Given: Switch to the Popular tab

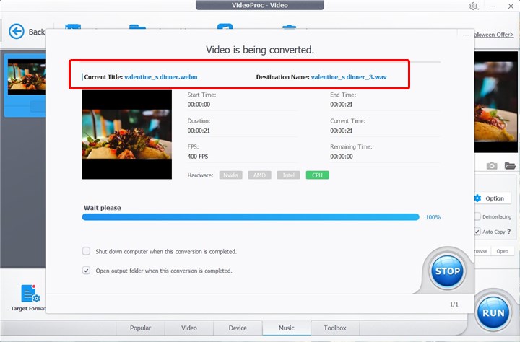Looking at the screenshot, I should pos(140,328).
